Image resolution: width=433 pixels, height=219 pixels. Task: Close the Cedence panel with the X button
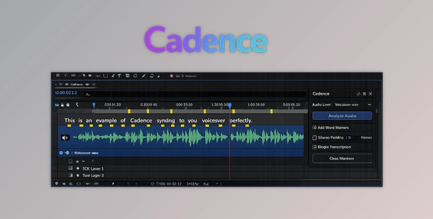[371, 94]
